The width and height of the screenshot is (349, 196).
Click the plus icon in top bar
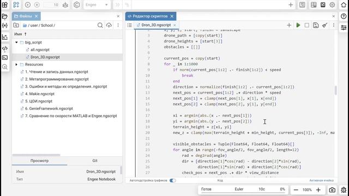point(291,5)
